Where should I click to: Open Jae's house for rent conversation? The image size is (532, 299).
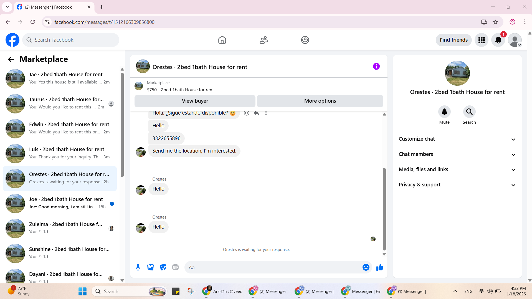[x=60, y=78]
